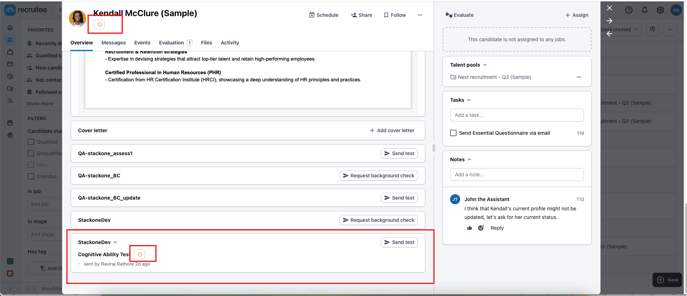Click Add cover letter
The image size is (687, 296).
(392, 130)
